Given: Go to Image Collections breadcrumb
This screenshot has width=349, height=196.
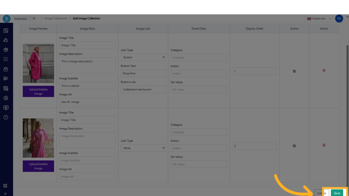Looking at the screenshot, I should (x=56, y=18).
